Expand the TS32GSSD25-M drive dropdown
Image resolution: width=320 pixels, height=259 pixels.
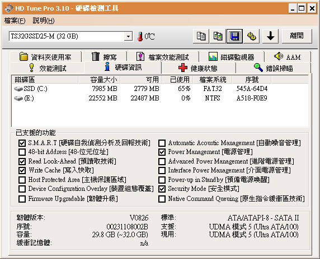128,36
